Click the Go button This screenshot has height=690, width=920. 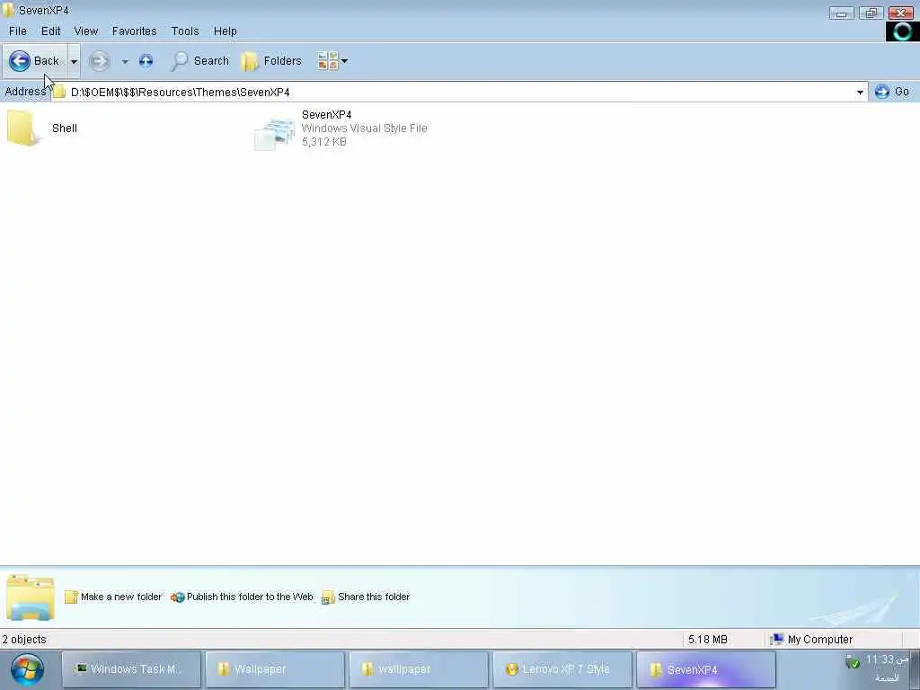892,92
